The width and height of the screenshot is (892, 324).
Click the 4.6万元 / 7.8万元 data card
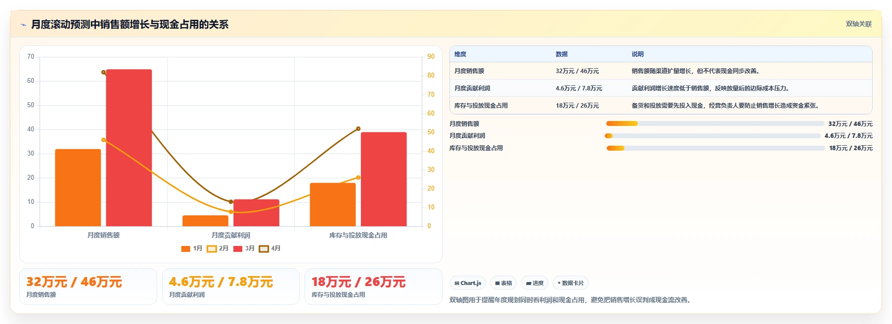[x=231, y=286]
